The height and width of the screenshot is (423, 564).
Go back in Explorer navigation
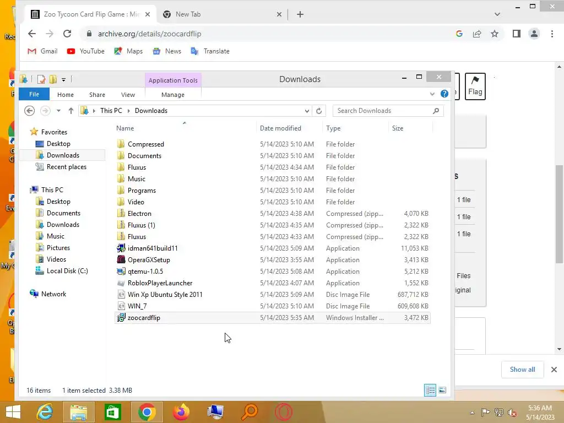[x=30, y=110]
